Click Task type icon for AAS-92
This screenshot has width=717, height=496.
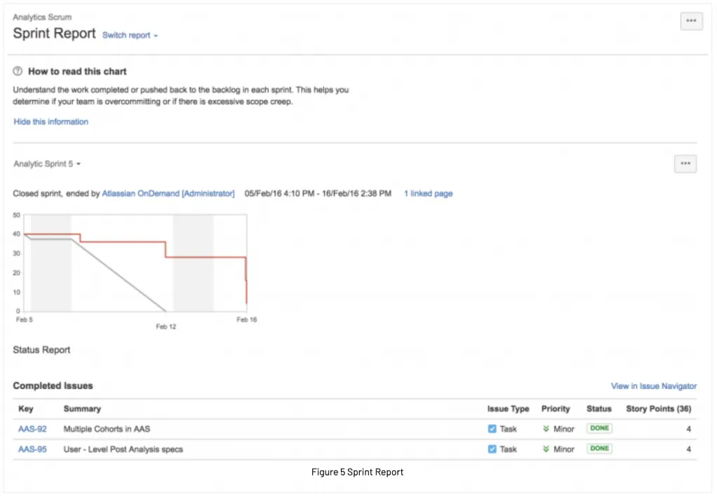pyautogui.click(x=492, y=429)
